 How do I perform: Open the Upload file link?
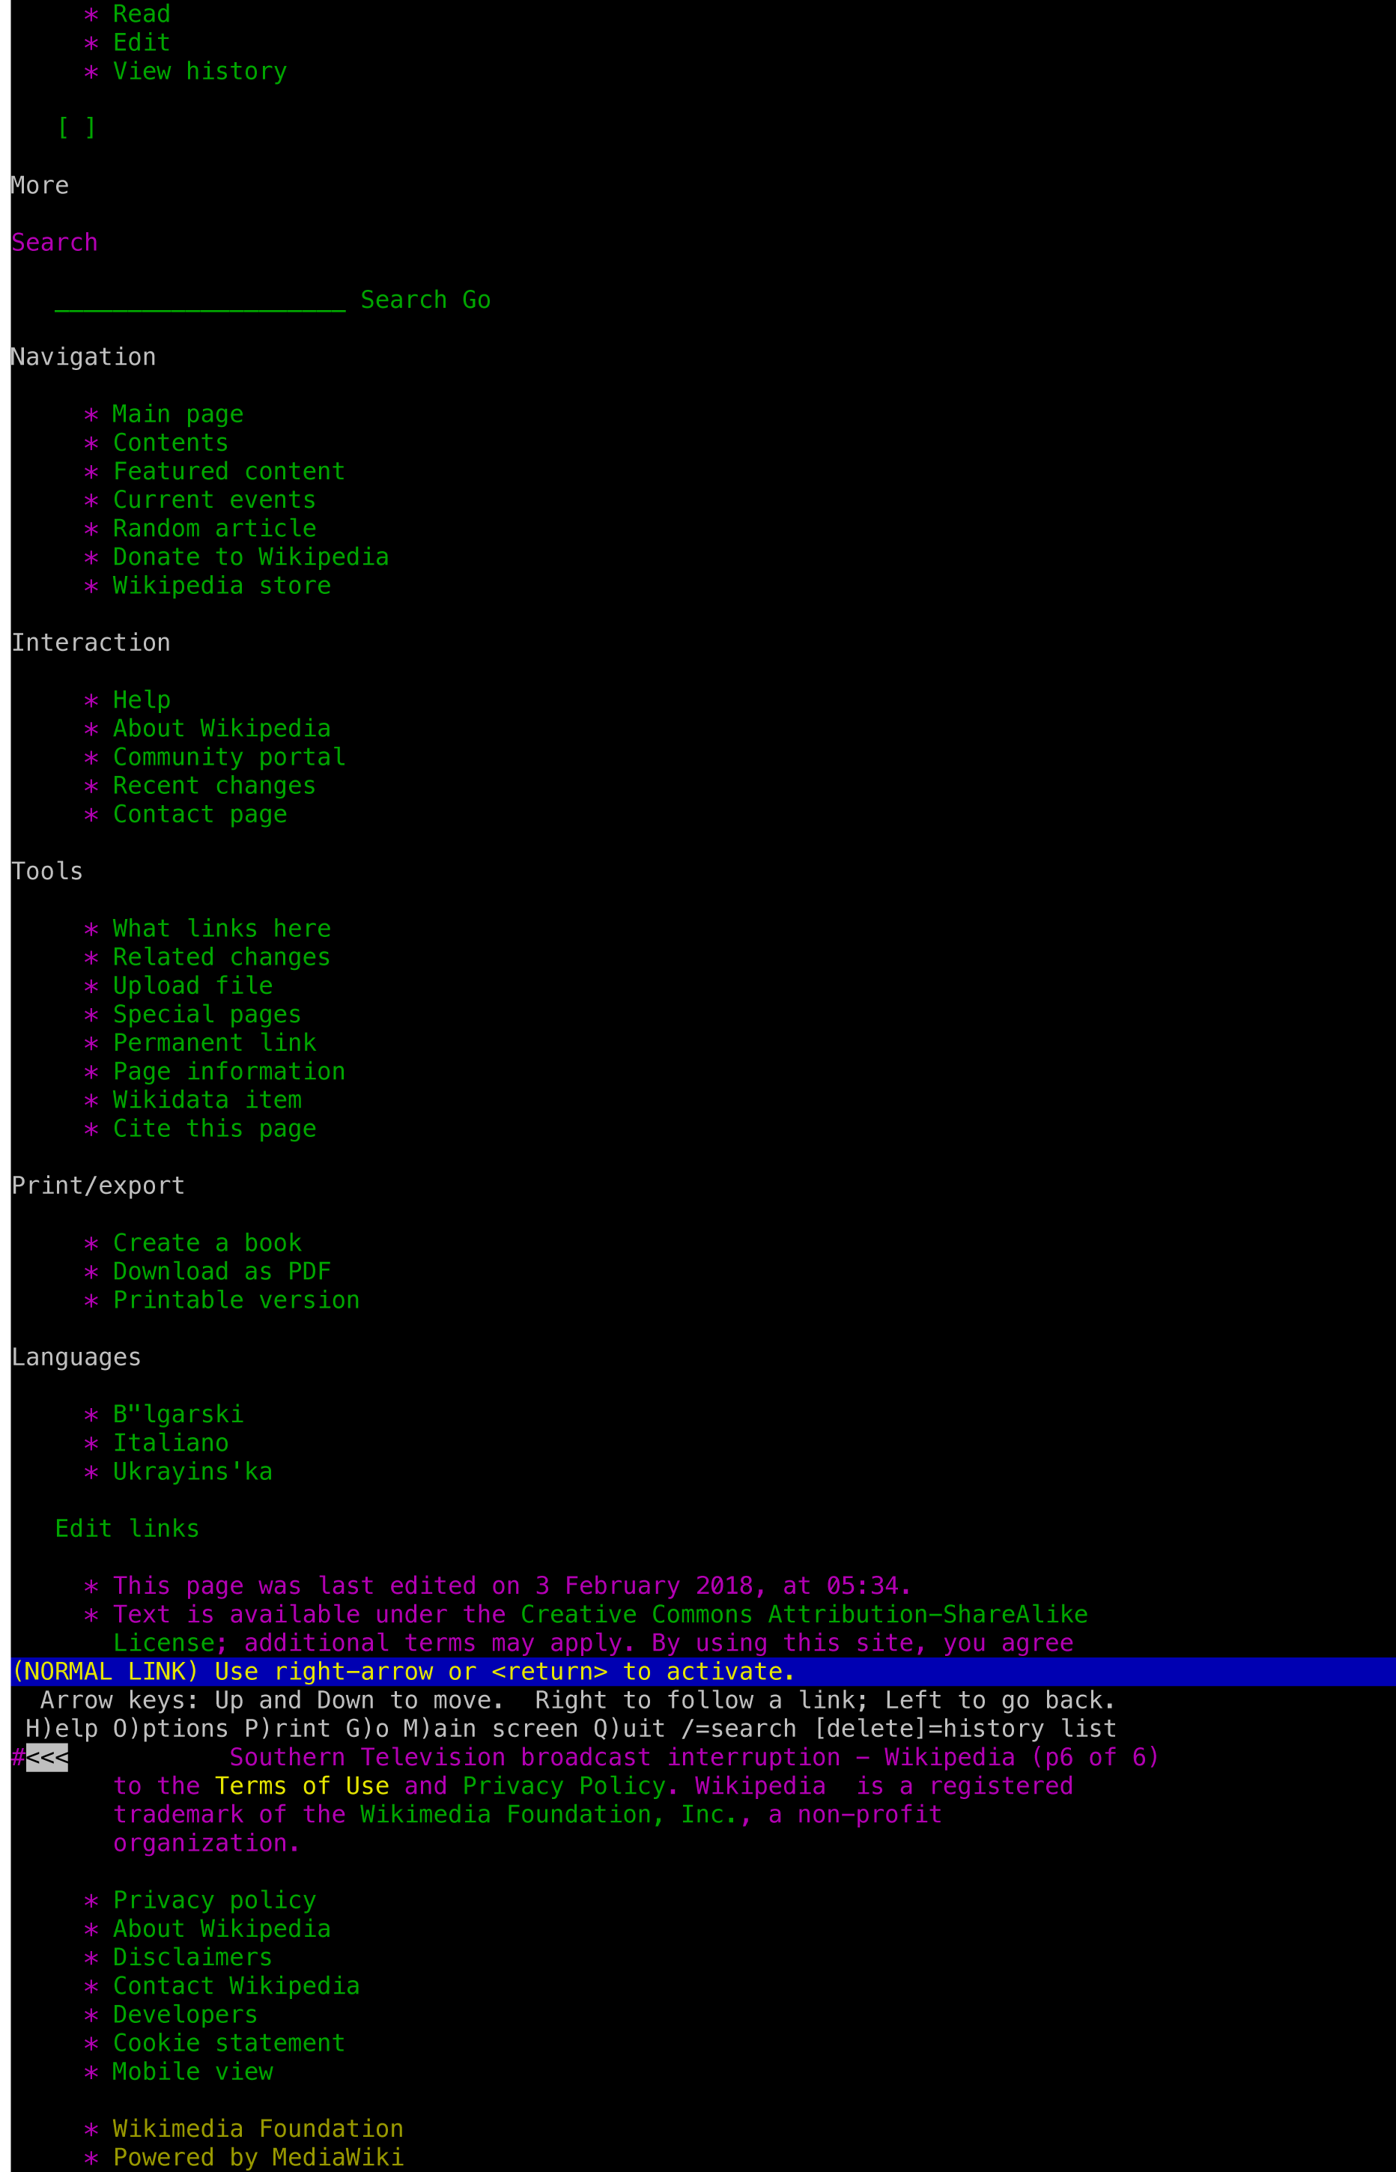click(x=192, y=986)
